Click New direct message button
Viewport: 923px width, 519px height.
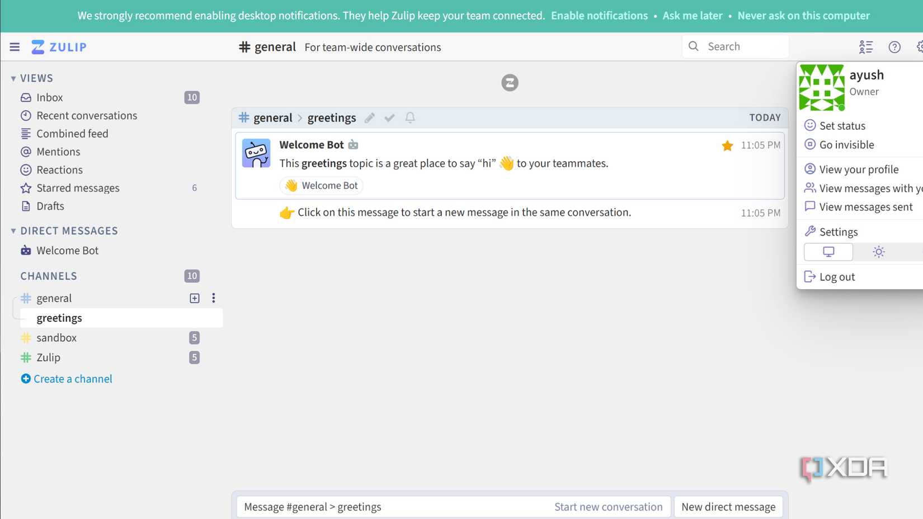tap(728, 507)
